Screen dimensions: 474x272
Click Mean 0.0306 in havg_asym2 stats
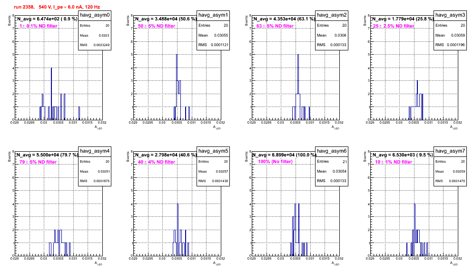click(x=332, y=35)
